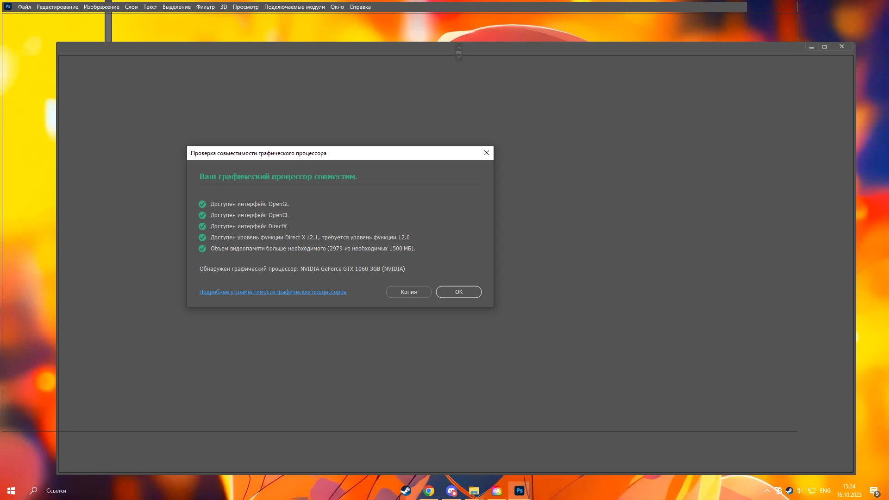889x500 pixels.
Task: Switch ENG input language indicator
Action: tap(825, 491)
